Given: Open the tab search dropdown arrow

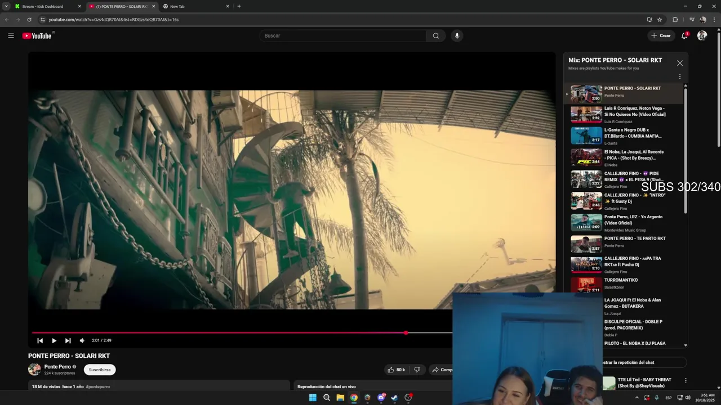Looking at the screenshot, I should [x=6, y=6].
